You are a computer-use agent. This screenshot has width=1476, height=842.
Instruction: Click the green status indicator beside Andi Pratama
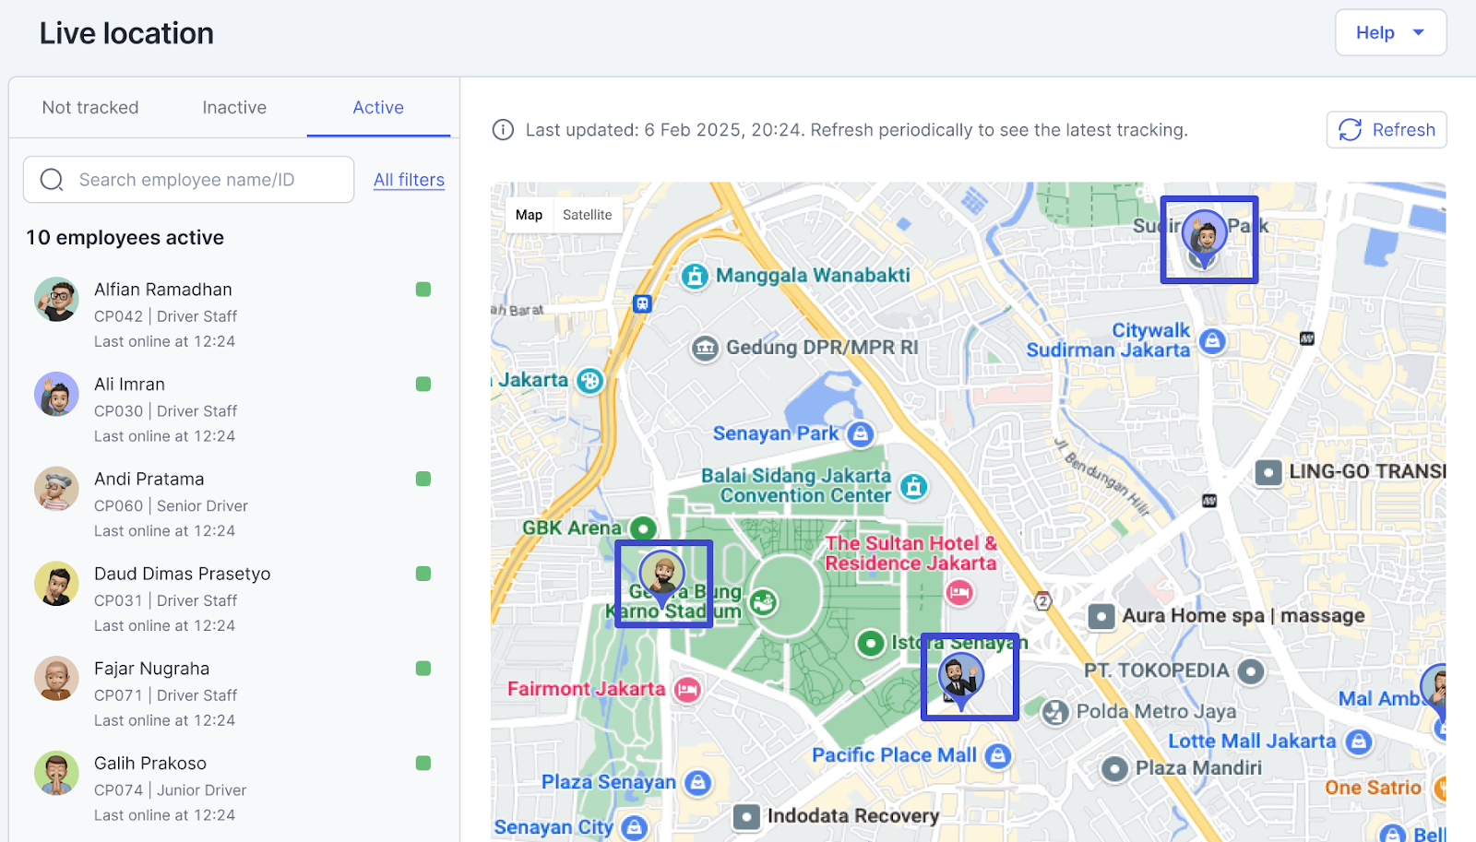(x=423, y=479)
